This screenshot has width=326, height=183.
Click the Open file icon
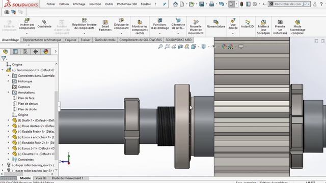click(x=192, y=4)
